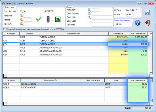
Task: Click the Familia input field
Action: point(28,20)
